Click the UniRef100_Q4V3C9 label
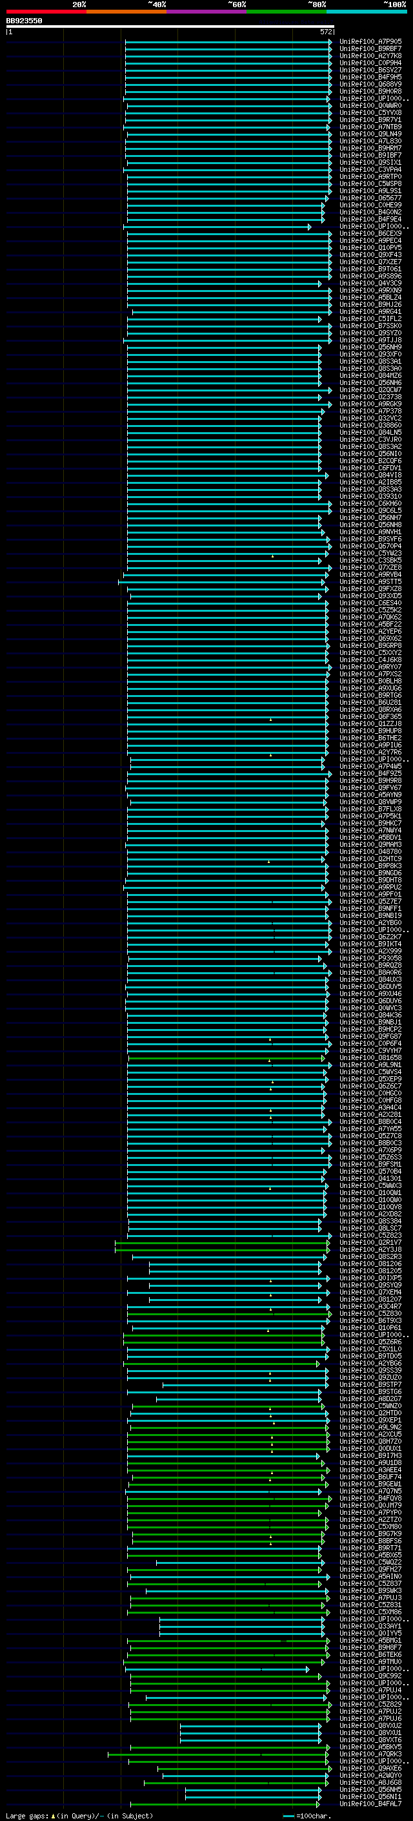Screen dimensions: 413x1821 pyautogui.click(x=370, y=284)
